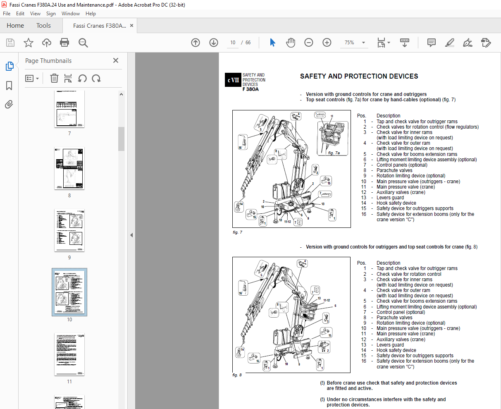This screenshot has height=409, width=501.
Task: Add the file to bookmarks with star icon
Action: click(29, 43)
